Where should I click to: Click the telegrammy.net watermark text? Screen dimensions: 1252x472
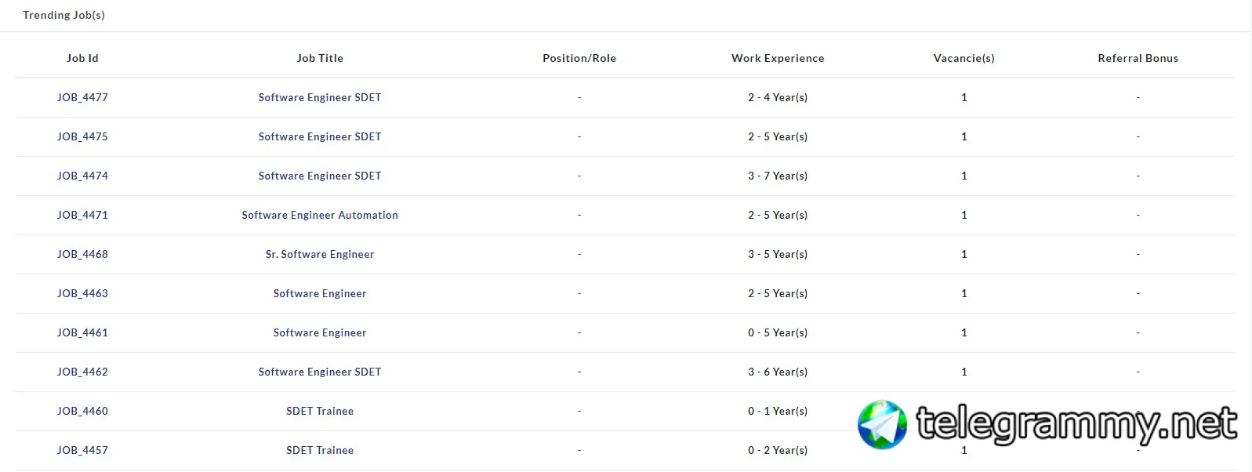pos(1076,424)
